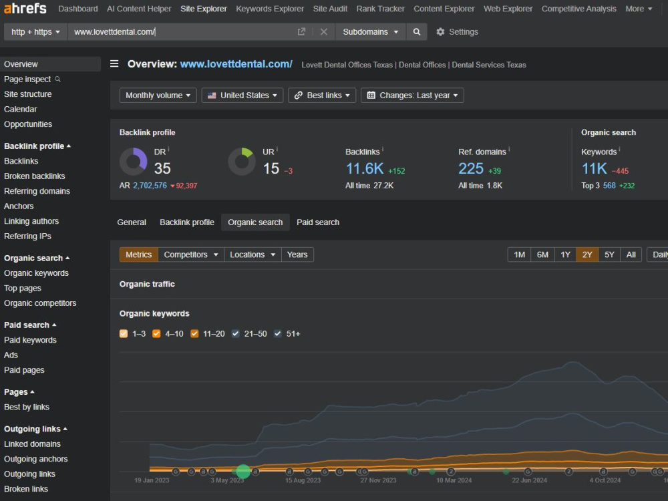668x501 pixels.
Task: Click Top 3 value 568
Action: (609, 185)
